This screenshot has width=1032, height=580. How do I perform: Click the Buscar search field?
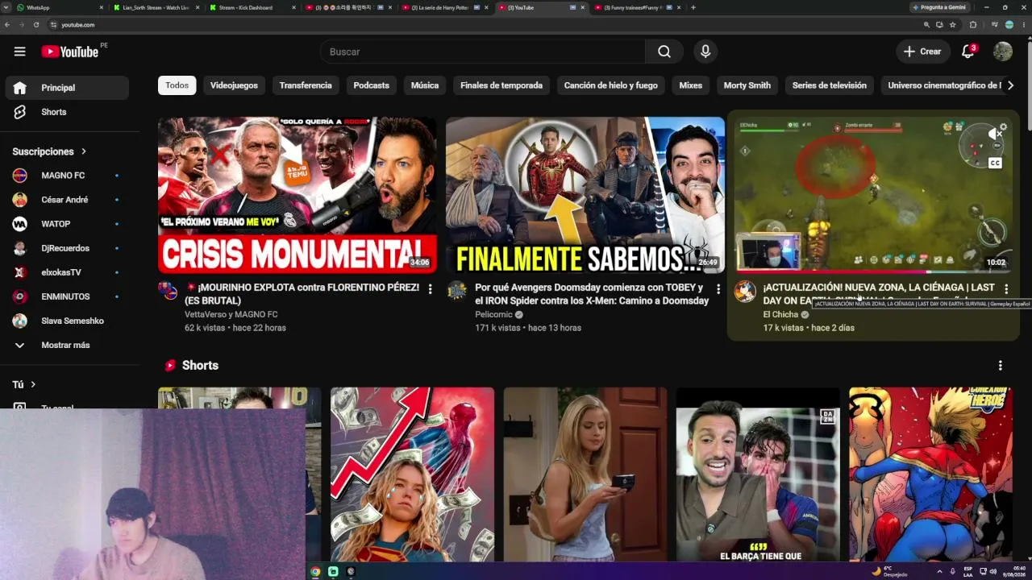click(482, 52)
